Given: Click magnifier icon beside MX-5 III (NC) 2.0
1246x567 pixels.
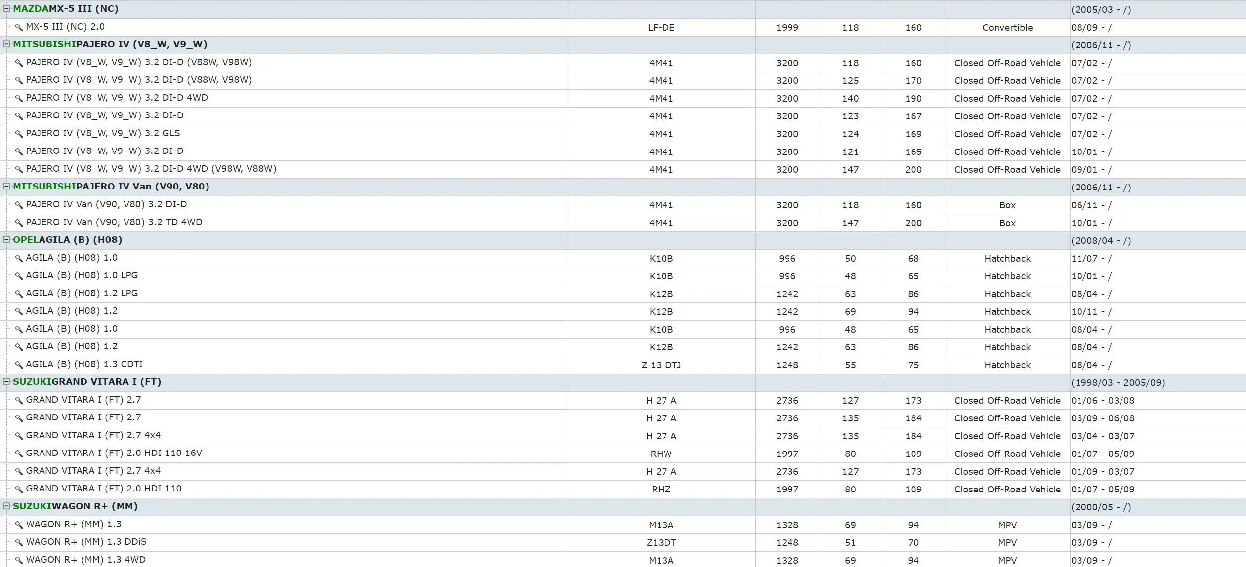Looking at the screenshot, I should pos(19,27).
